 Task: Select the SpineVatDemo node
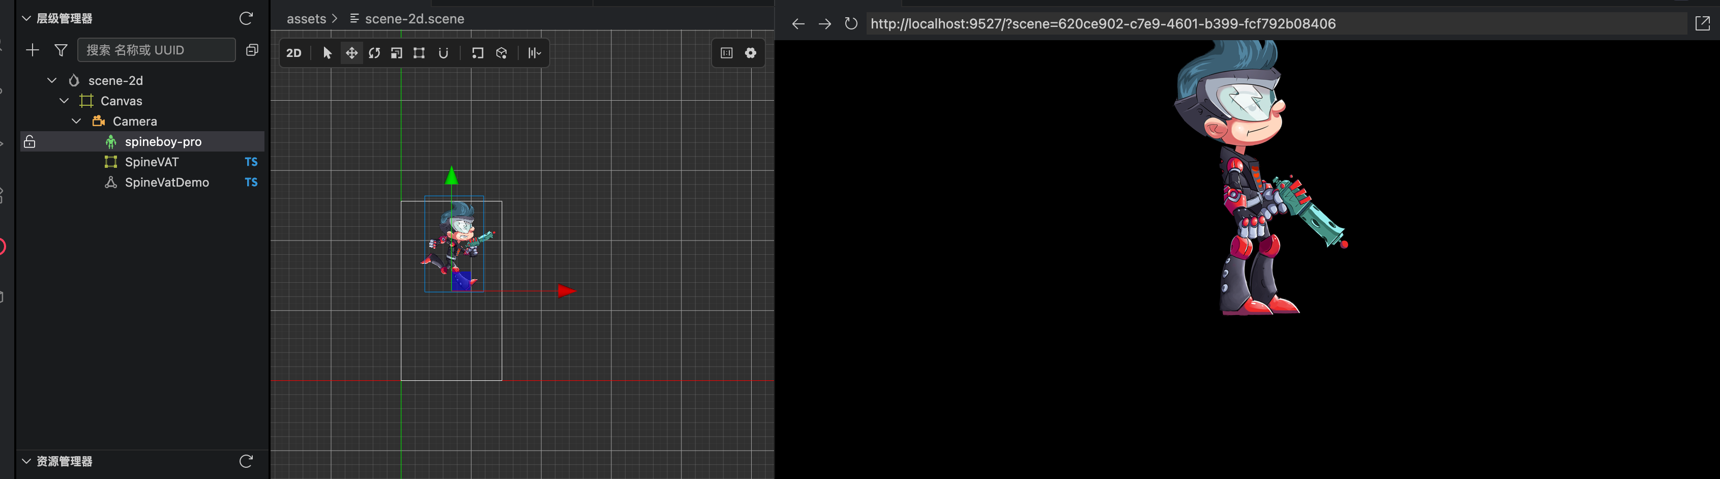(167, 182)
